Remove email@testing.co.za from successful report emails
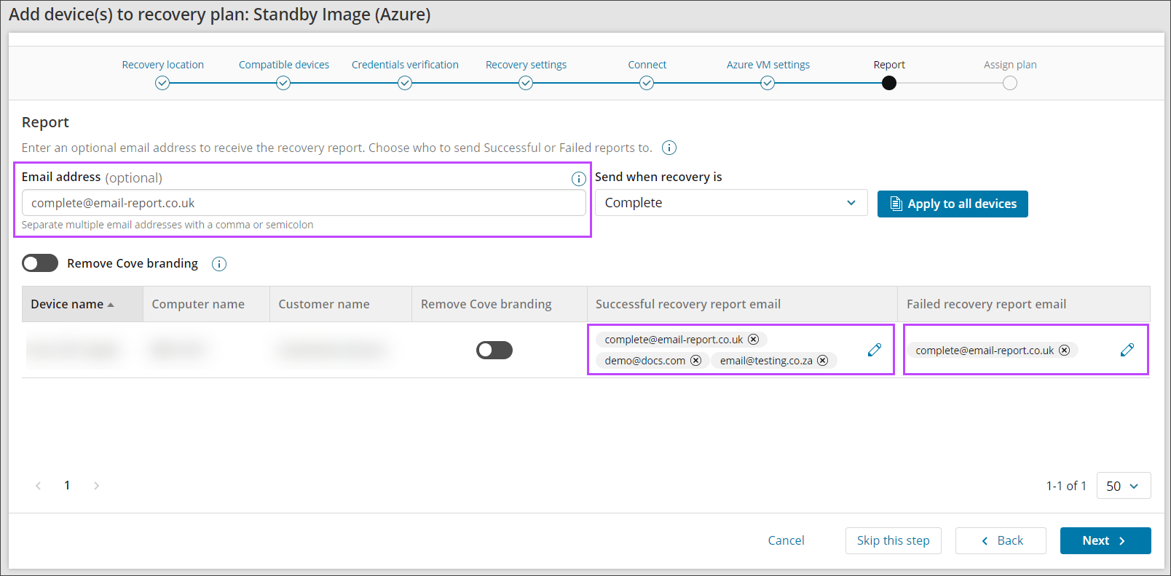 (822, 361)
